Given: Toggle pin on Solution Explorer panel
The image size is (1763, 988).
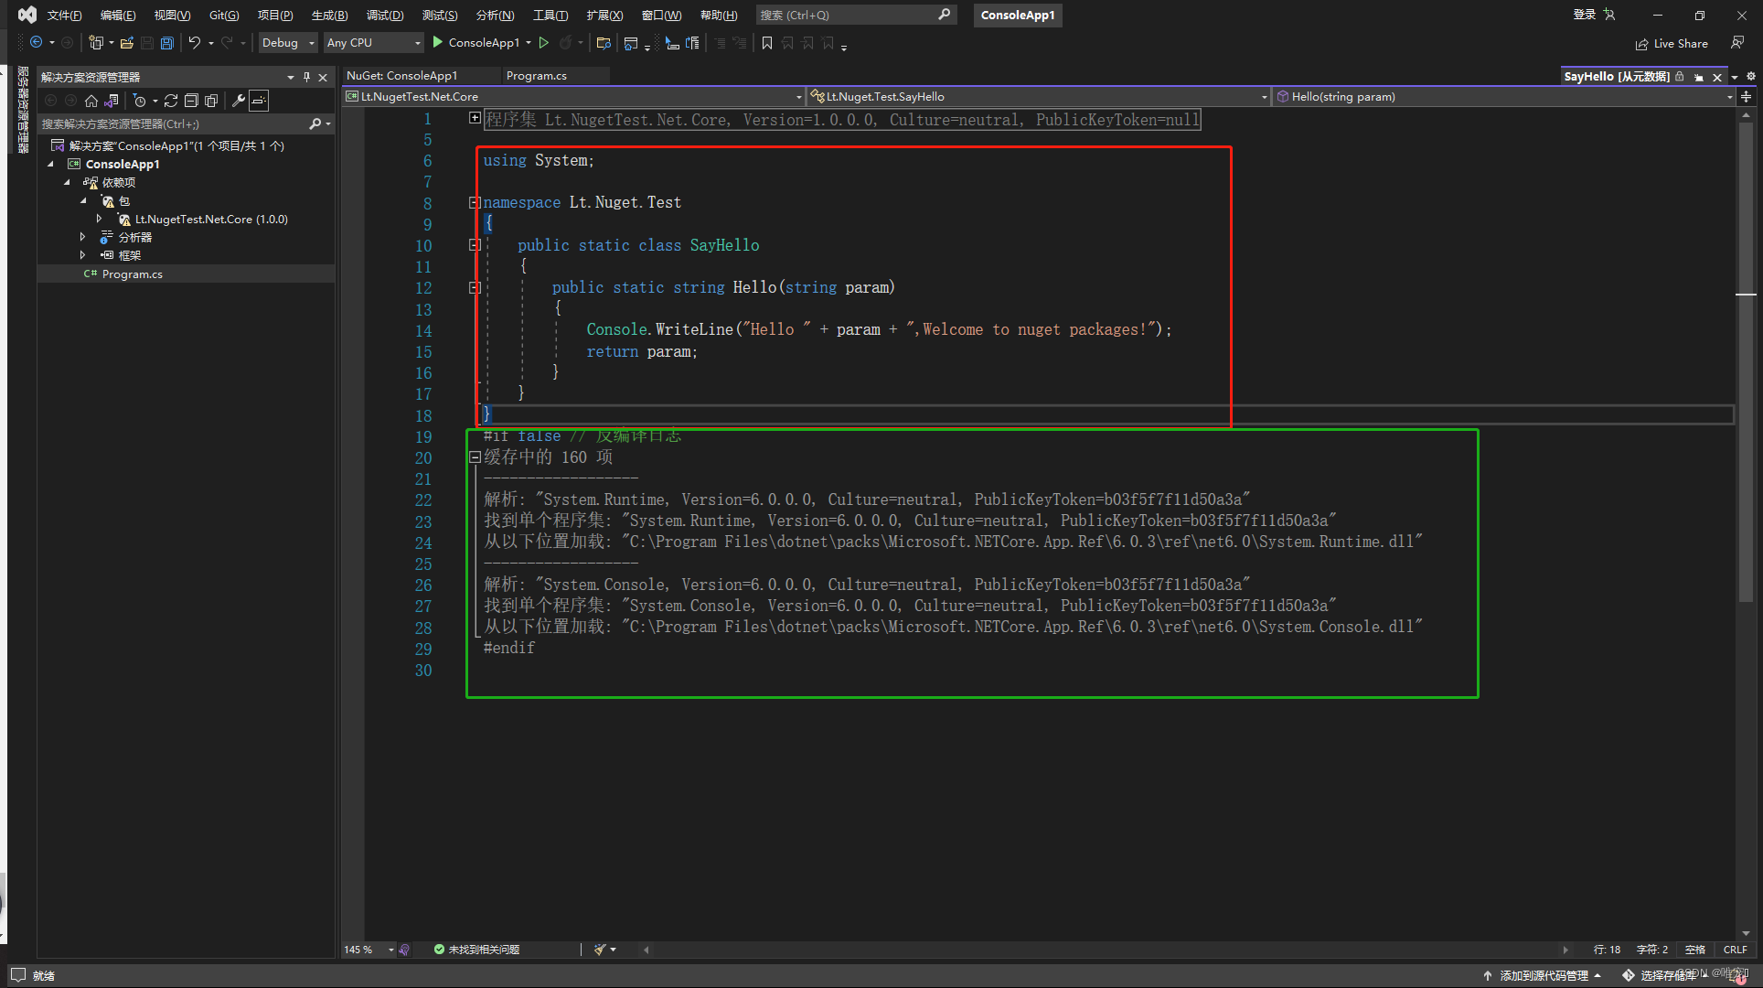Looking at the screenshot, I should 306,77.
